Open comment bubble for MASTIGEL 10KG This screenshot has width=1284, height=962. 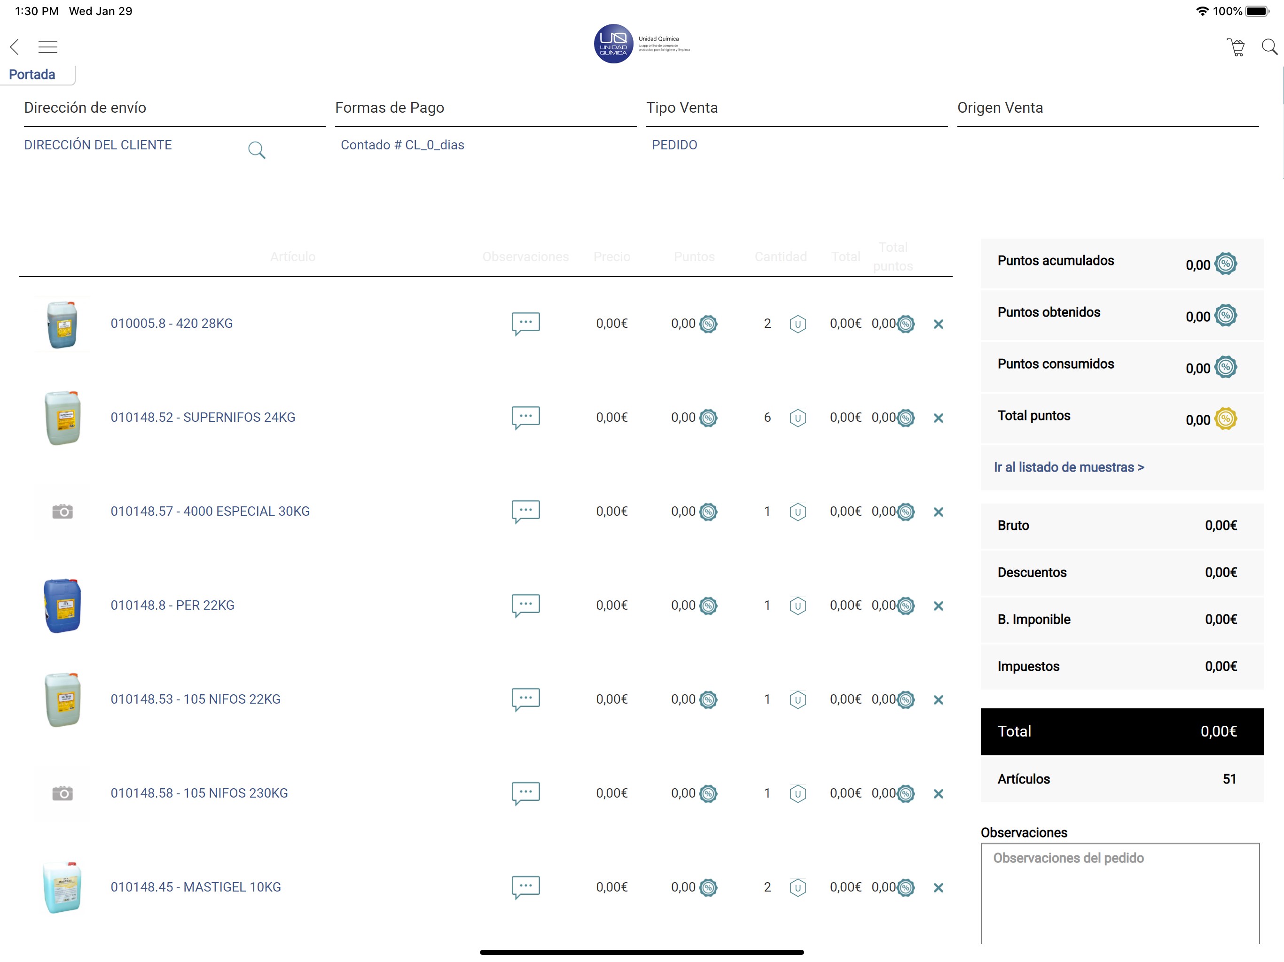pyautogui.click(x=525, y=887)
